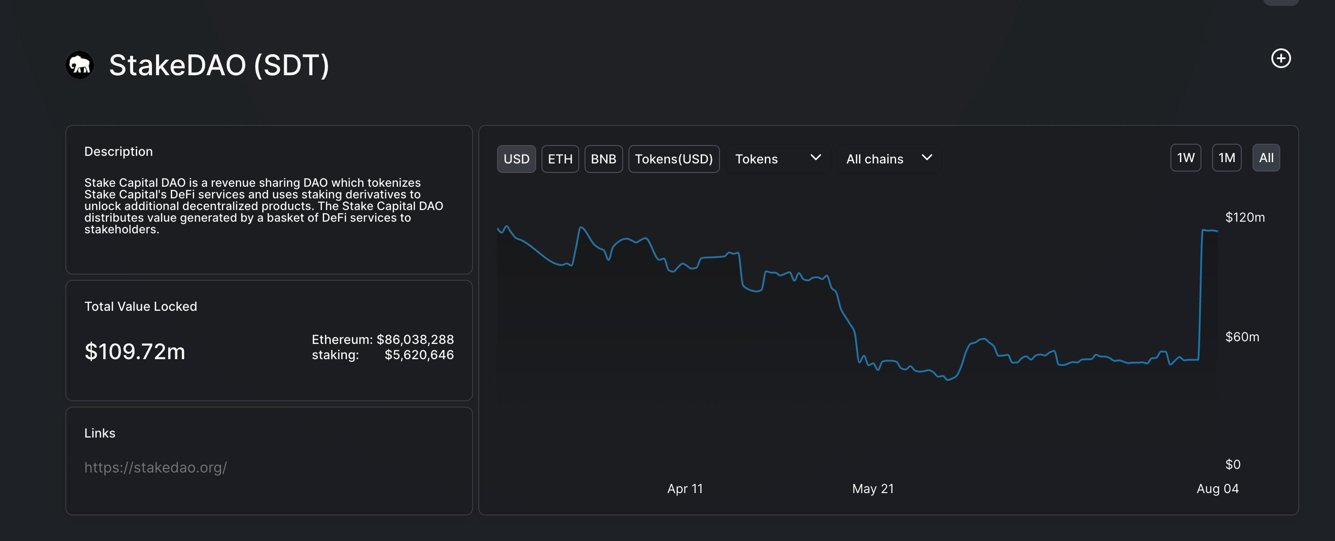Open the Tokens dropdown

click(x=777, y=159)
